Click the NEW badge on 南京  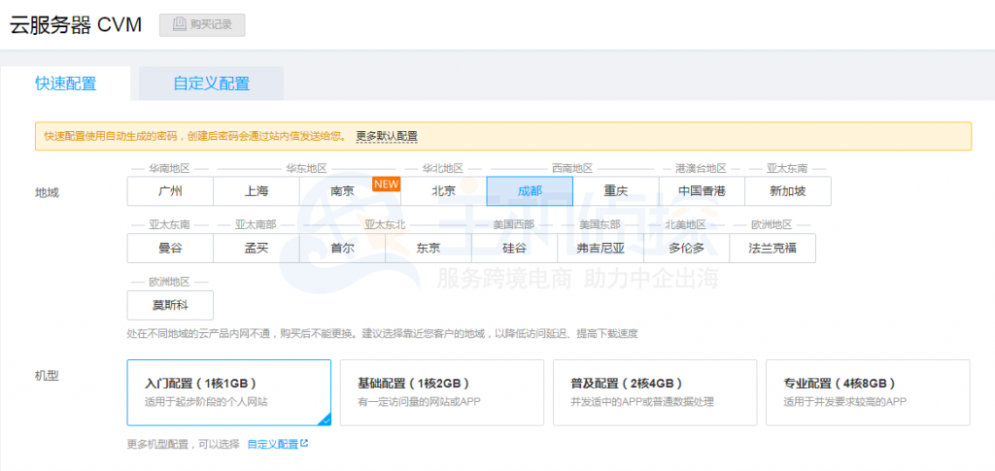pyautogui.click(x=387, y=184)
